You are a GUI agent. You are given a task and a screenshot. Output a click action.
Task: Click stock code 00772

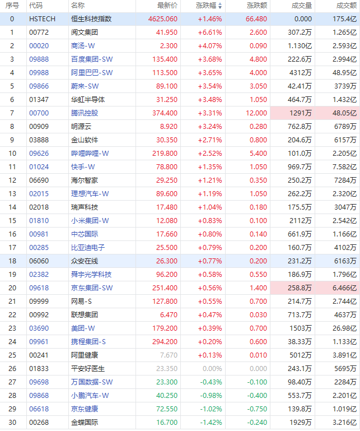tap(39, 33)
